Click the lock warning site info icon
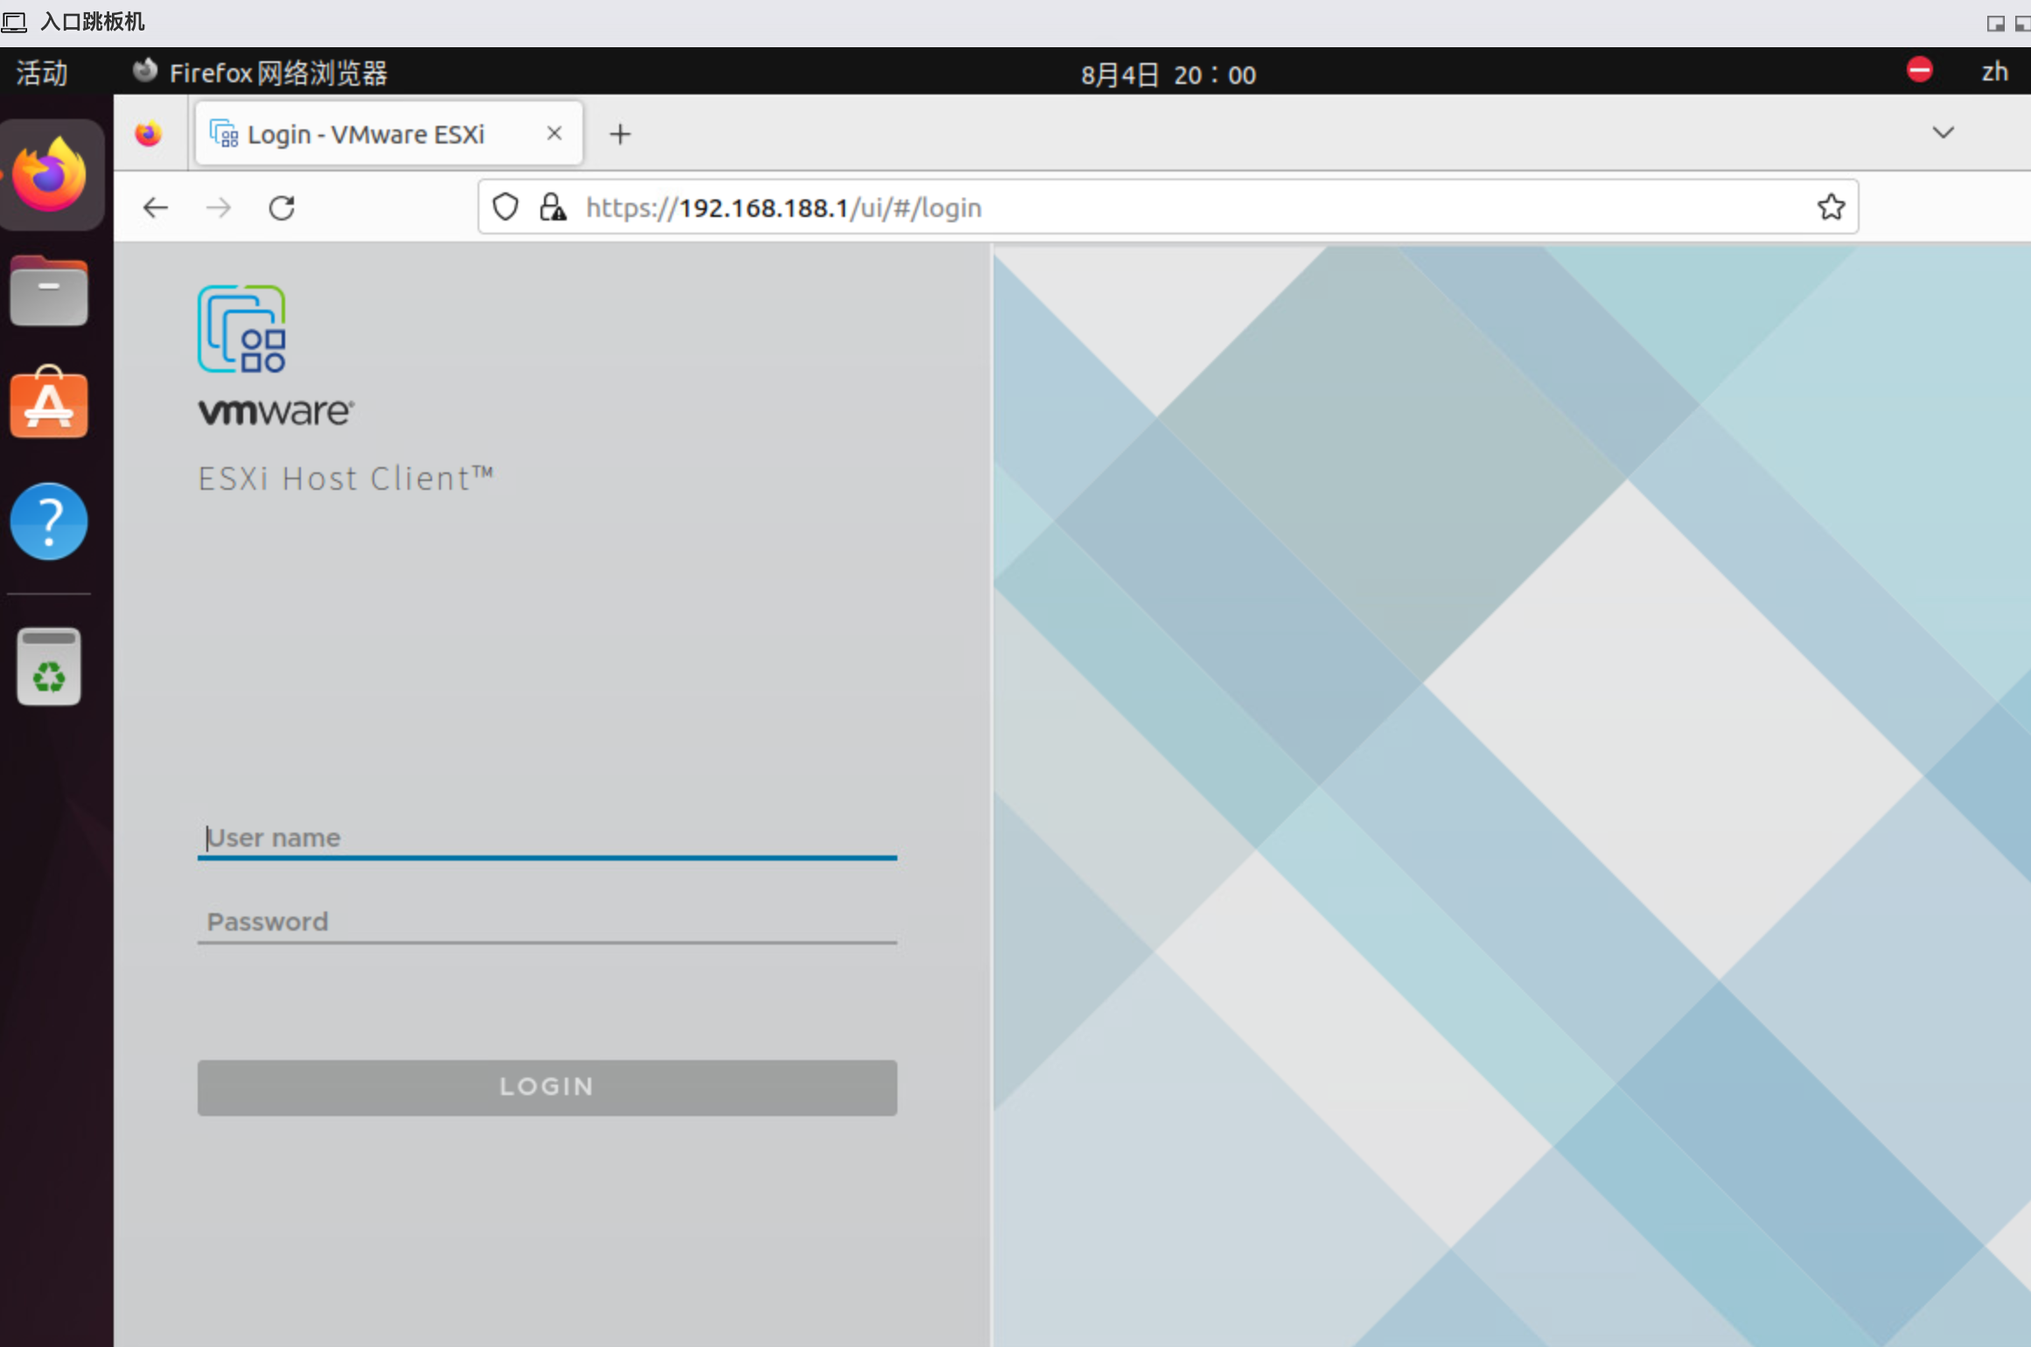Screen dimensions: 2031x1347 pyautogui.click(x=552, y=207)
